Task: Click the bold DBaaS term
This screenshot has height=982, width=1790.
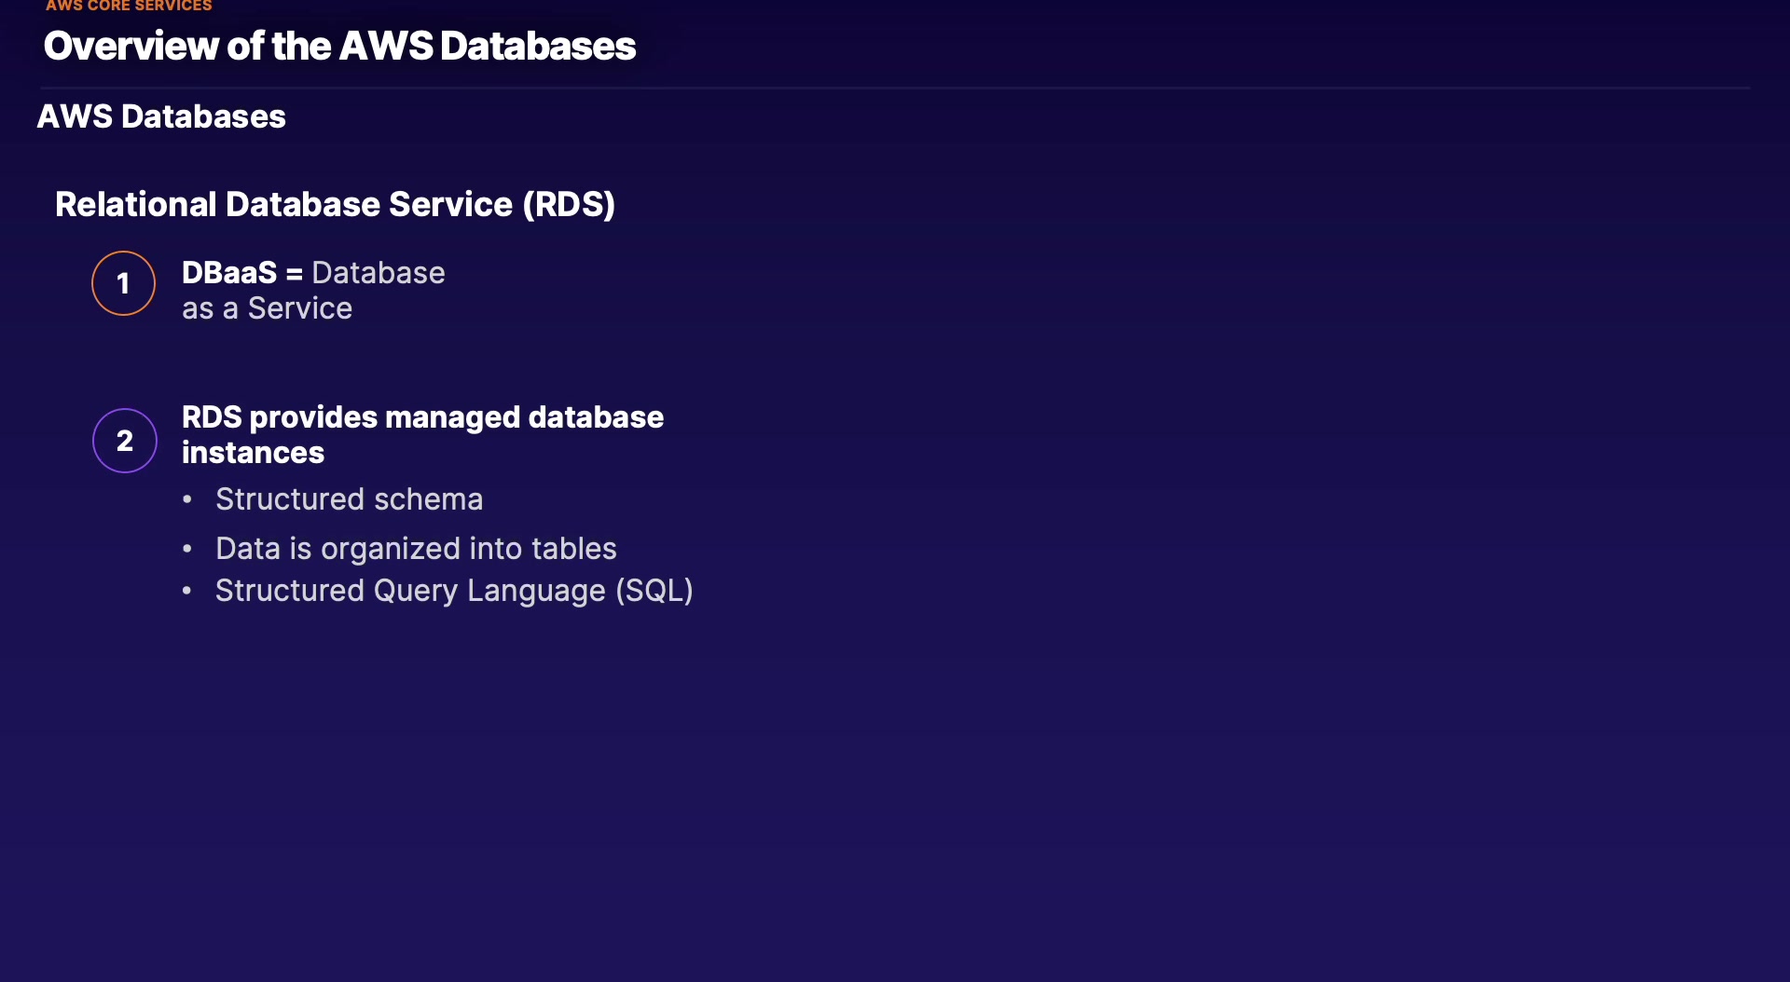Action: point(229,273)
